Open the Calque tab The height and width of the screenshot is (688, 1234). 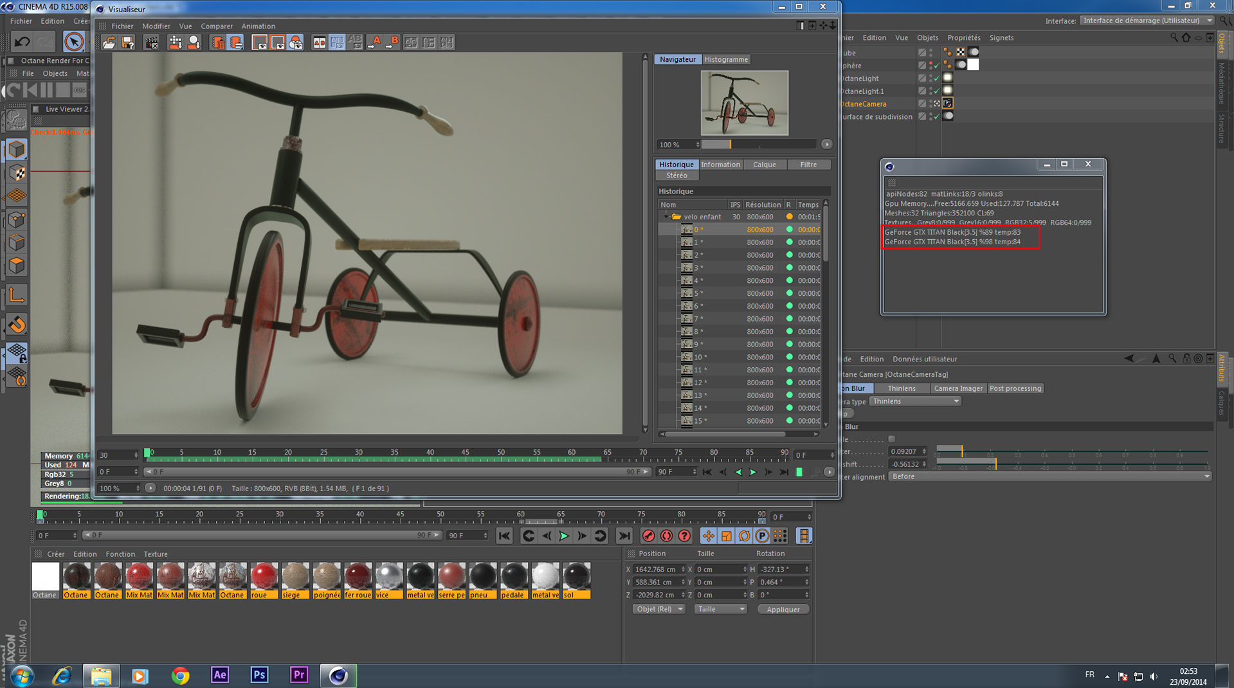765,165
